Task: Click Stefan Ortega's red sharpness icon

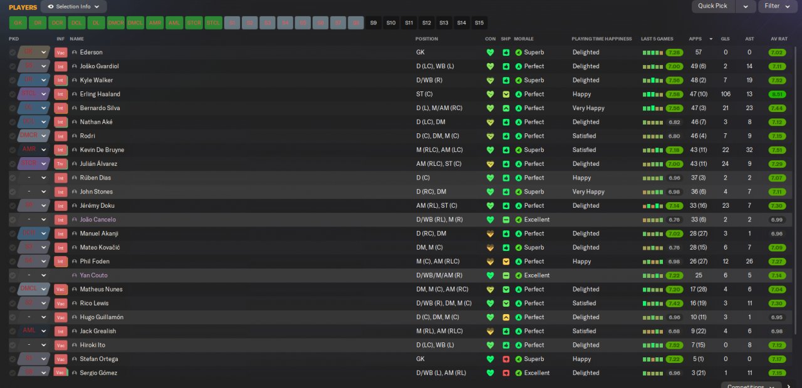Action: pyautogui.click(x=506, y=359)
